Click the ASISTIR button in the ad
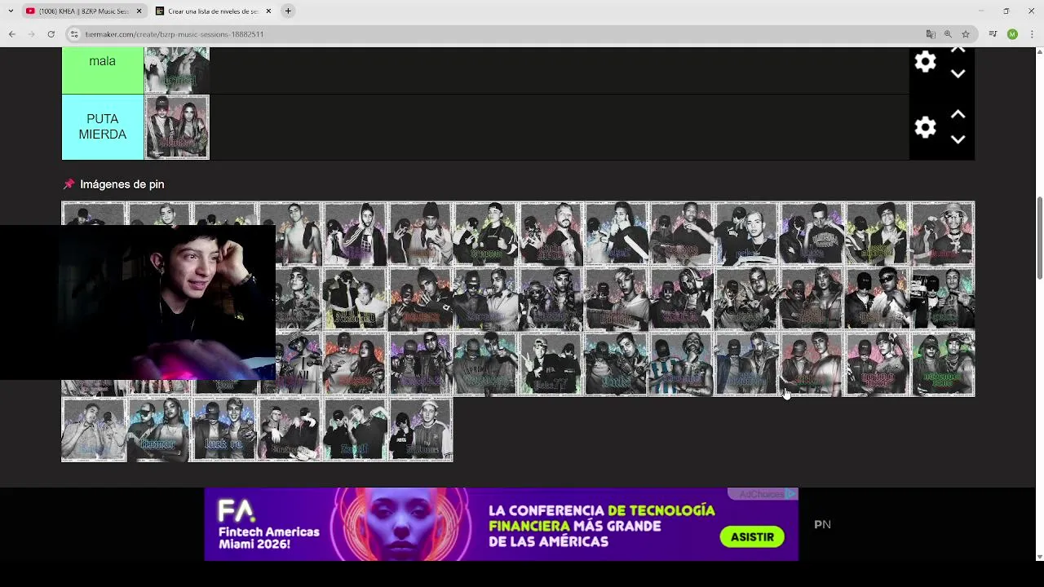This screenshot has width=1044, height=587. [752, 536]
